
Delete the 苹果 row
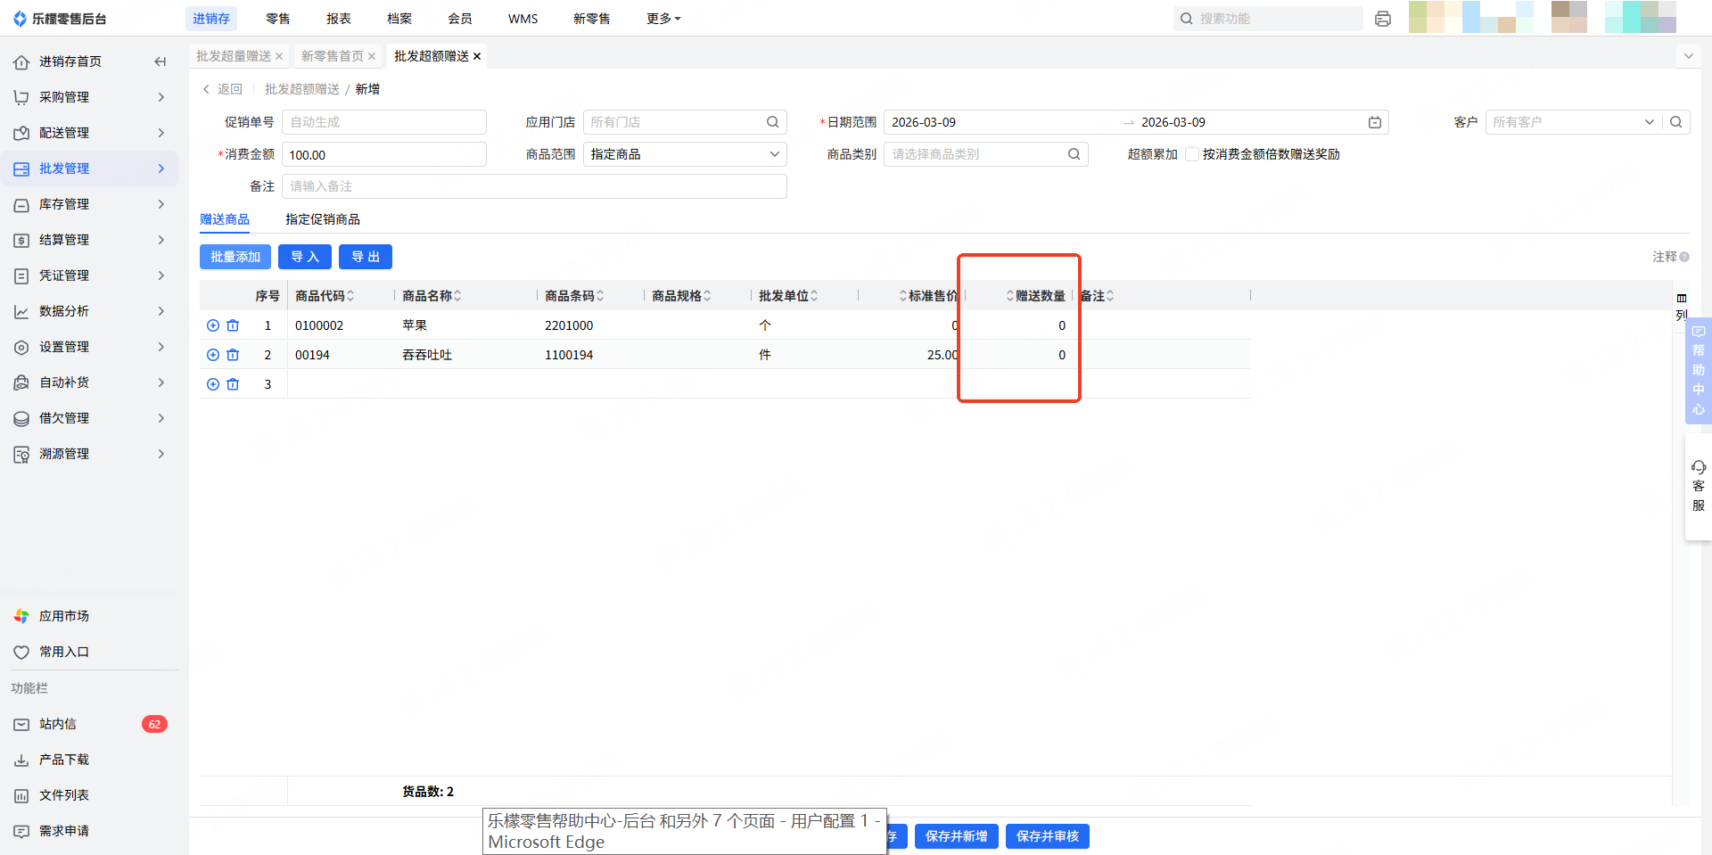click(233, 325)
